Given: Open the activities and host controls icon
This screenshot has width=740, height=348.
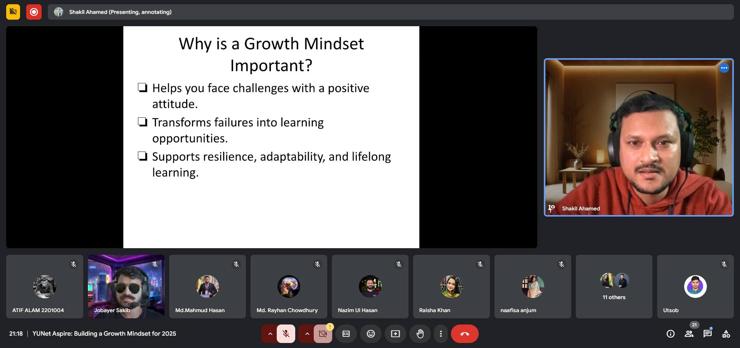Looking at the screenshot, I should point(726,334).
